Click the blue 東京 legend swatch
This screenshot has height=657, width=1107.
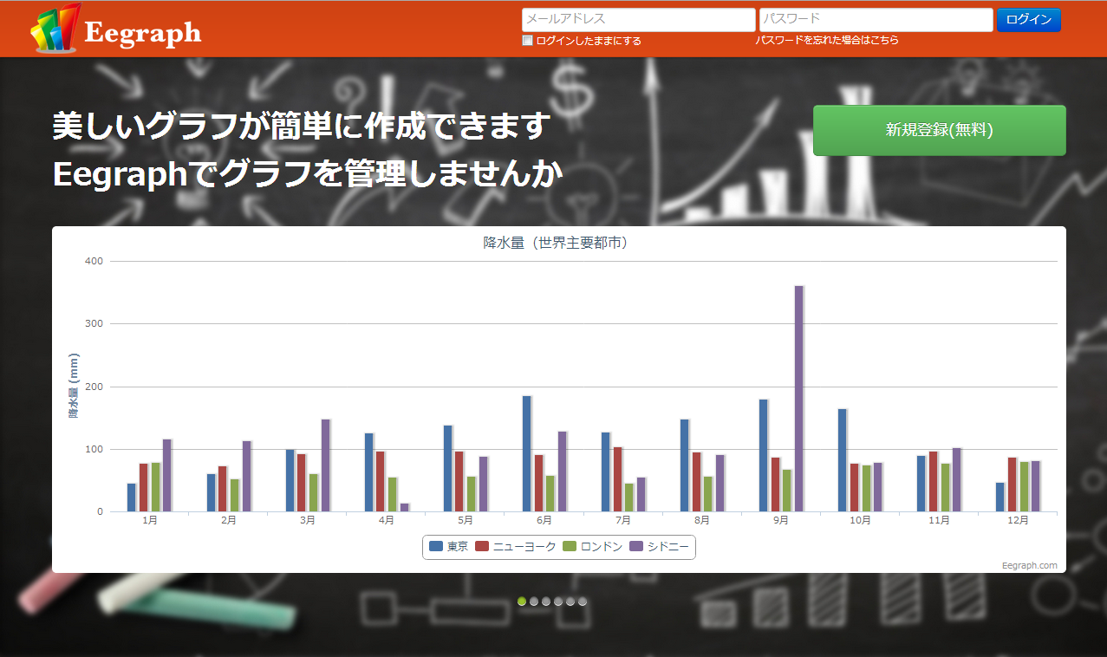tap(436, 547)
